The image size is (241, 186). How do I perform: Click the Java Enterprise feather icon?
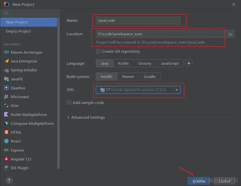click(6, 61)
